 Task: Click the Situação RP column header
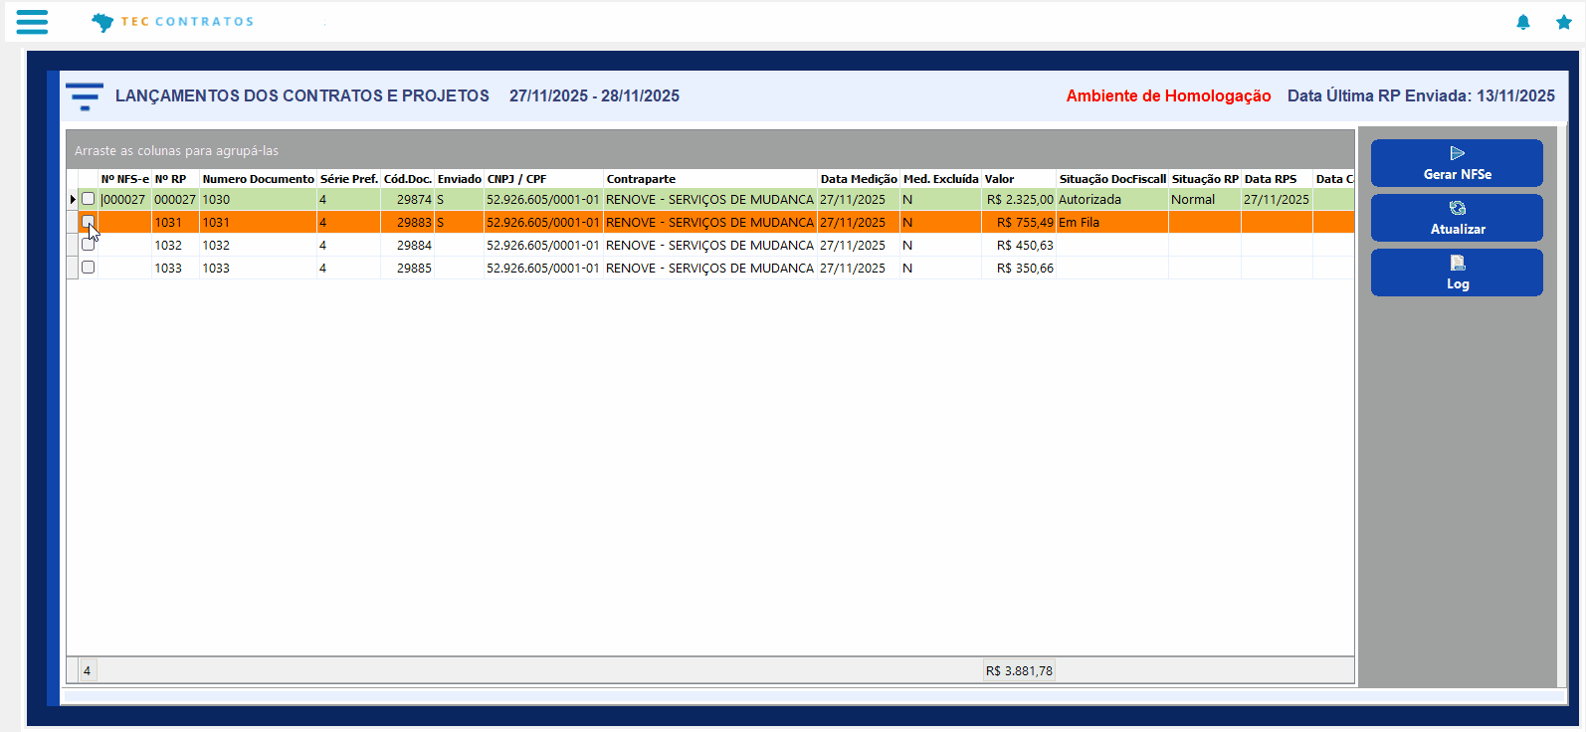point(1205,179)
